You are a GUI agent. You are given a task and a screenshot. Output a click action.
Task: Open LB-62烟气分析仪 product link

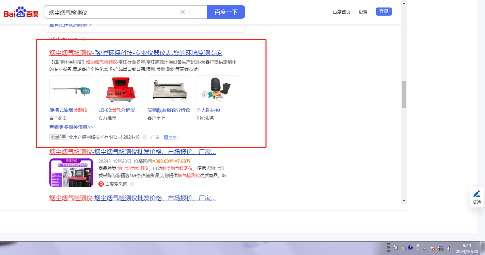tap(117, 110)
